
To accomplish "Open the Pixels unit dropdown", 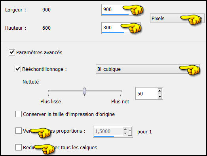I will [177, 18].
